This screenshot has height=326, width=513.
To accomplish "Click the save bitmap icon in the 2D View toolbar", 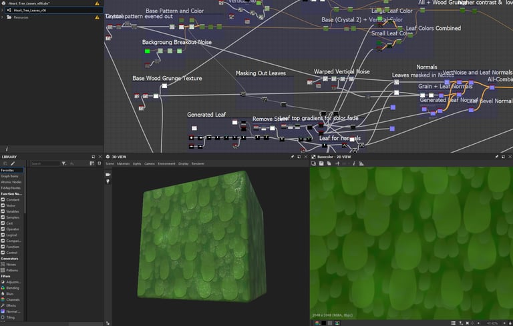I will 321,163.
